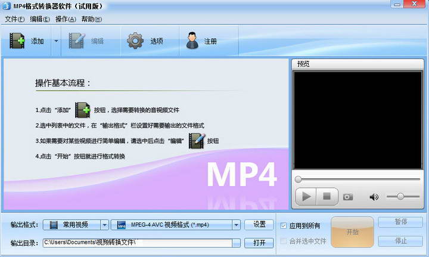Expand the dropdown arrow next to 添加
Viewport: 429px width, 257px height.
56,41
